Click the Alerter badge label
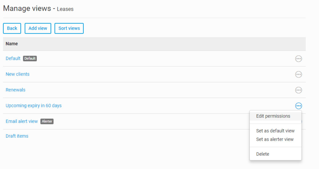 (x=47, y=121)
